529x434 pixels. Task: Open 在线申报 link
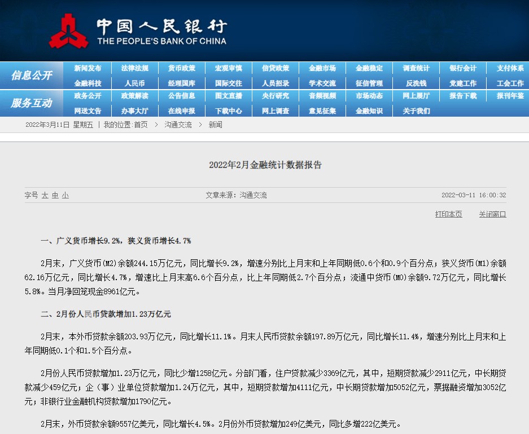(181, 111)
